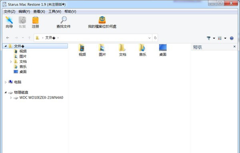Select the root 文件 node in tree

[35, 46]
